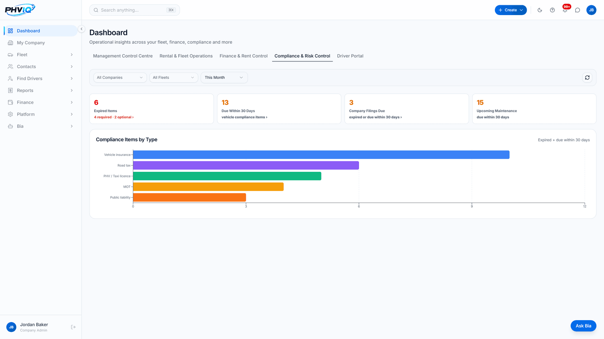Expand the Reports submenu chevron
This screenshot has width=604, height=339.
72,90
